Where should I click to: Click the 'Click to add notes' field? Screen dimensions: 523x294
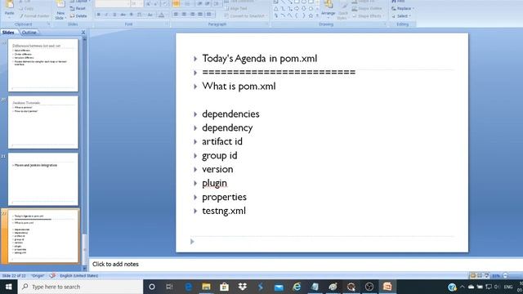(x=305, y=264)
